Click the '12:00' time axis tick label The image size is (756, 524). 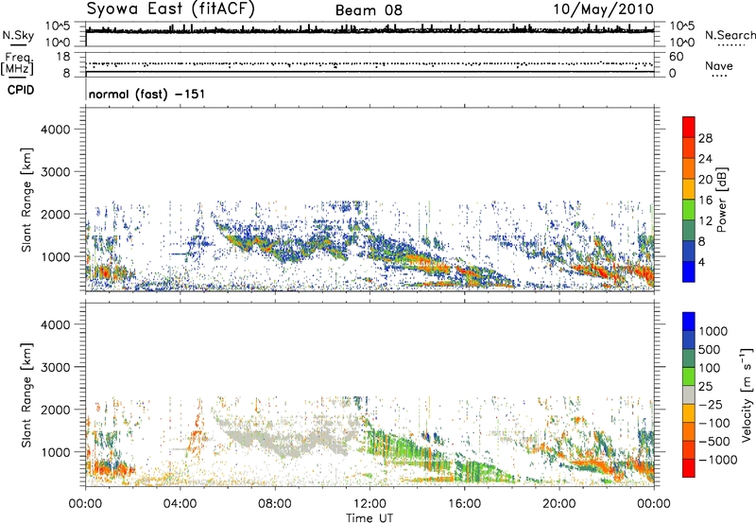(x=369, y=504)
